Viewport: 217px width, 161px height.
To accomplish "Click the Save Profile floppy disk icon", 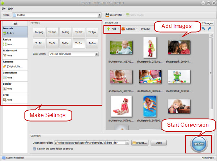I will tap(107, 15).
